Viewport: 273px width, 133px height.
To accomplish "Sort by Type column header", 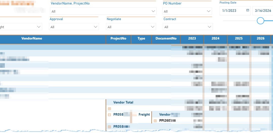I will click(x=141, y=39).
